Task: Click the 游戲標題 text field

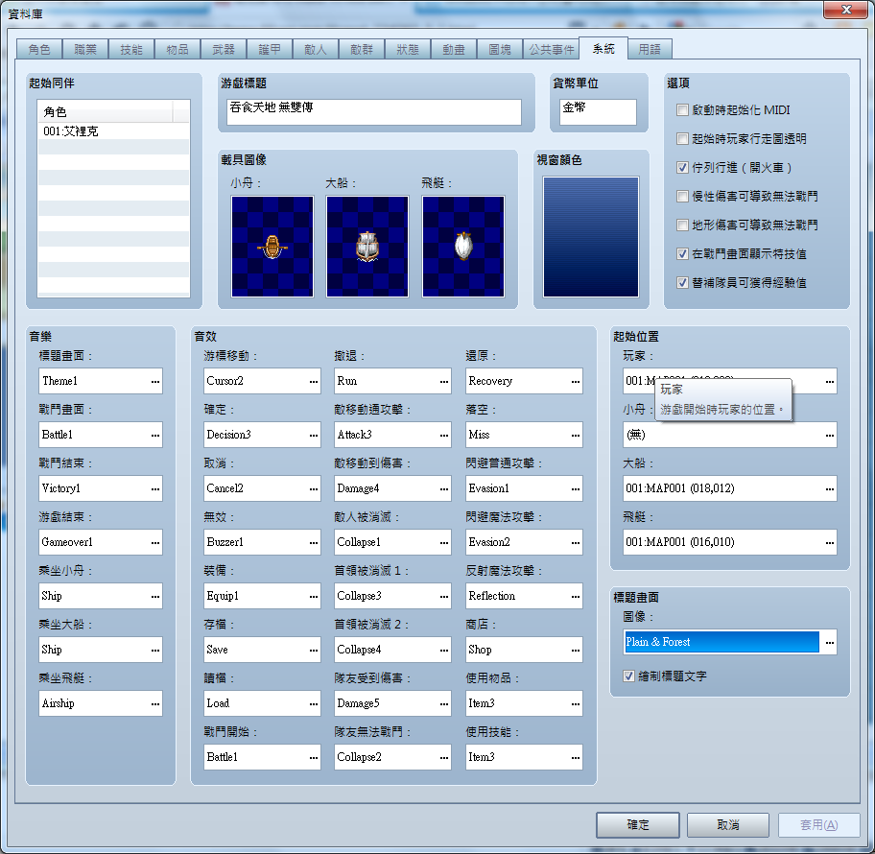Action: click(374, 111)
